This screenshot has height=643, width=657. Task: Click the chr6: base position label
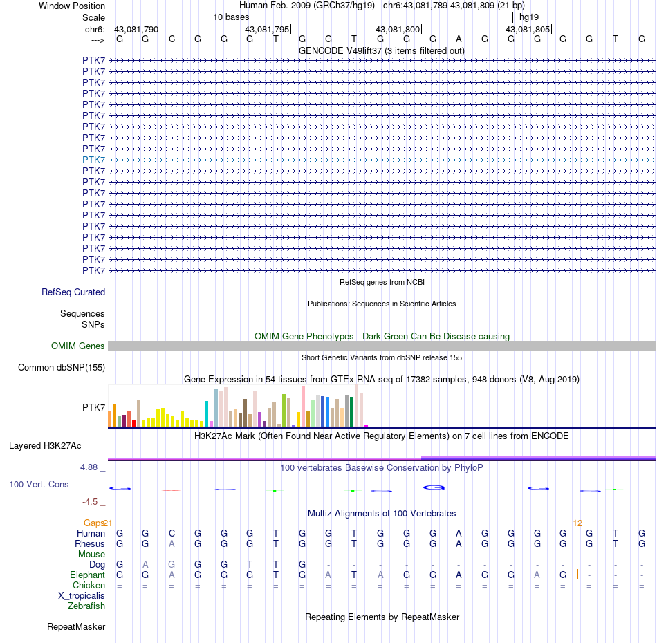pos(95,29)
